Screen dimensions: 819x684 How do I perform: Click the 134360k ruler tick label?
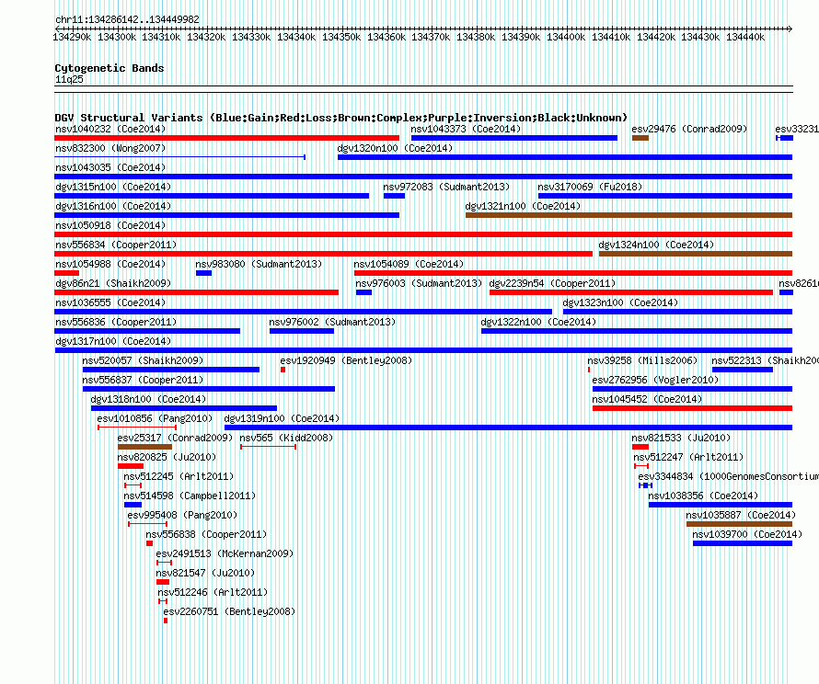(x=386, y=37)
